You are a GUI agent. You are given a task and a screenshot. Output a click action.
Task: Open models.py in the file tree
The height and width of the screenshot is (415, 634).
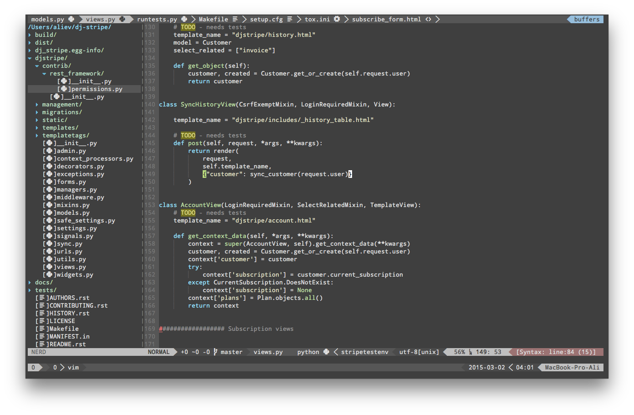click(73, 213)
